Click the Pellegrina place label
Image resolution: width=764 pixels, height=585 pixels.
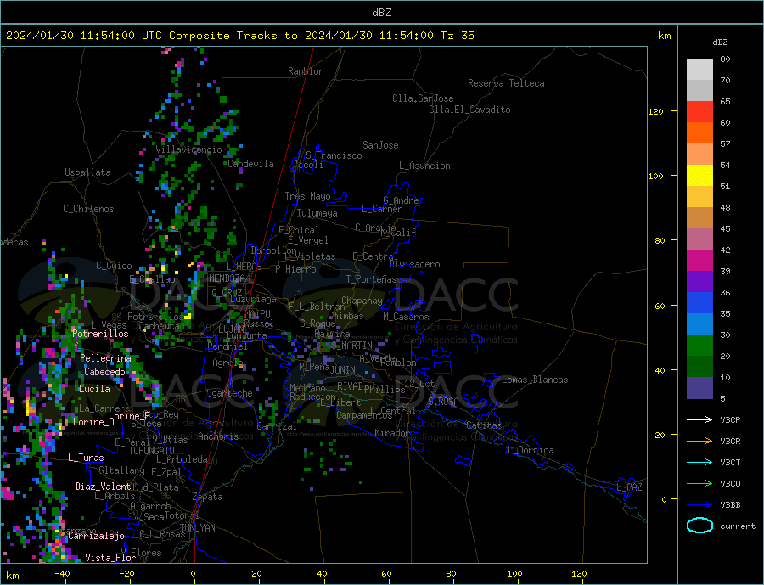(x=106, y=358)
